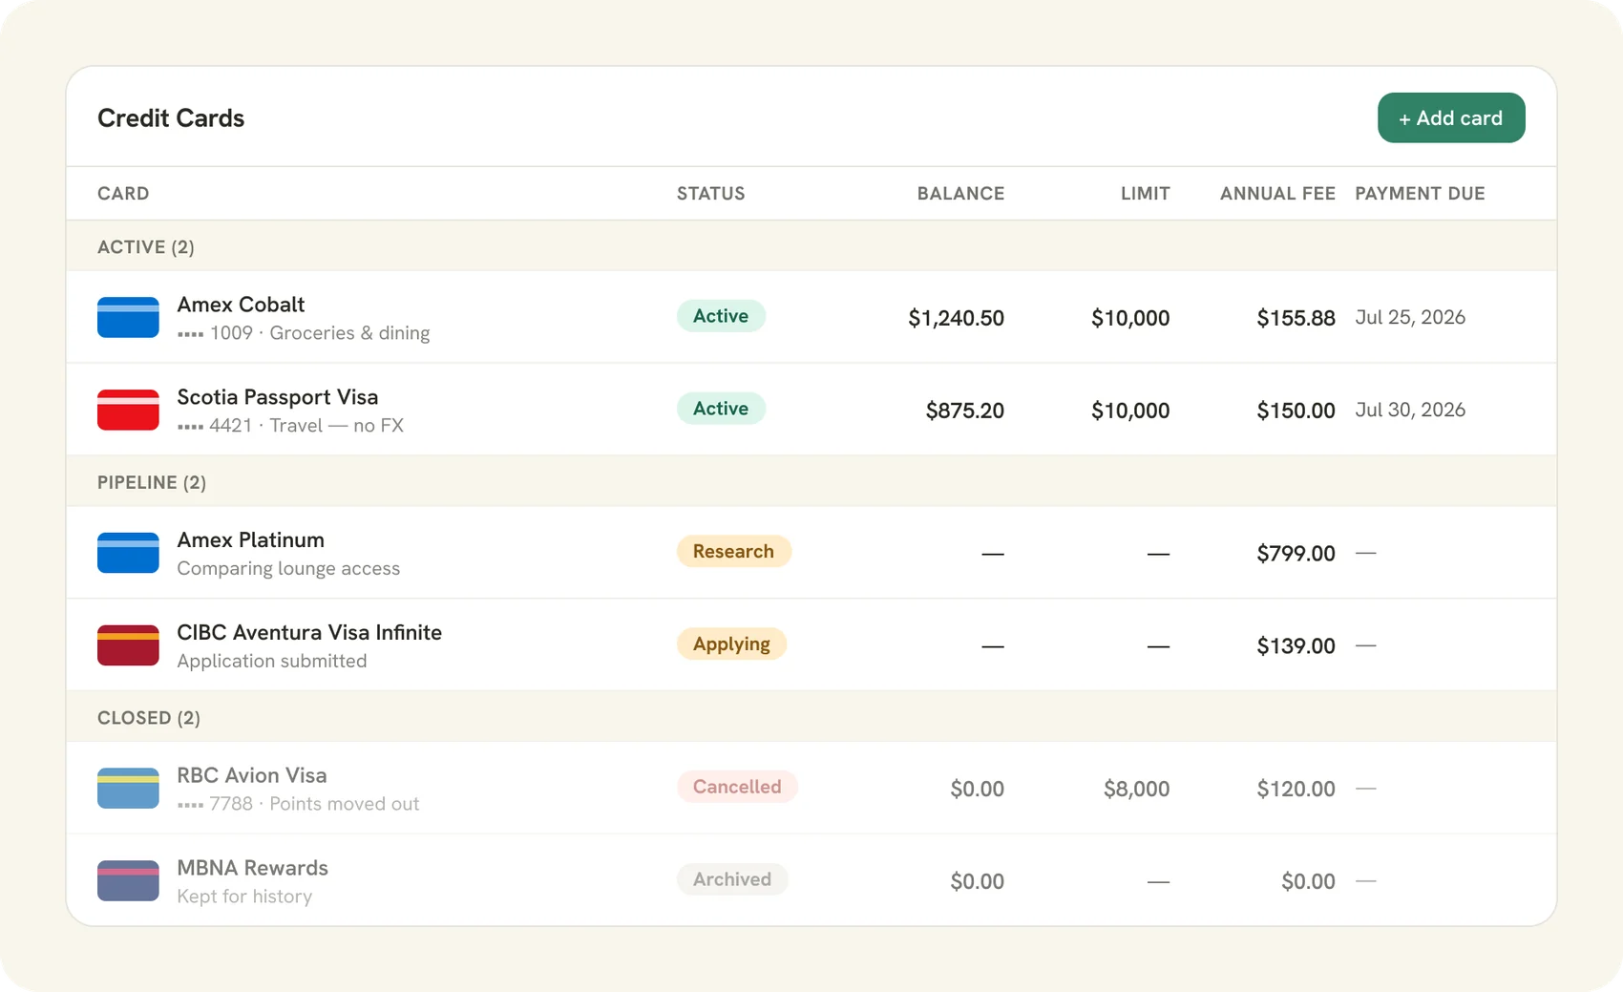Click the Scotia Passport Visa $10,000 limit
Screen dimensions: 1623x992
[1130, 411]
